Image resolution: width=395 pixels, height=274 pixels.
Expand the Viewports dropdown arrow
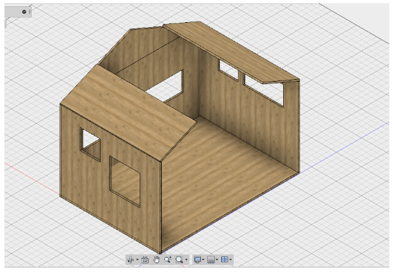(x=231, y=259)
